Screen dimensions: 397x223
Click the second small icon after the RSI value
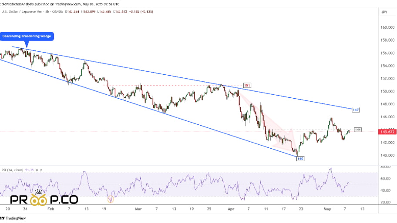41,170
